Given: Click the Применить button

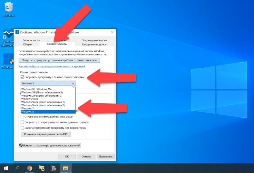Looking at the screenshot, I should pyautogui.click(x=106, y=157).
